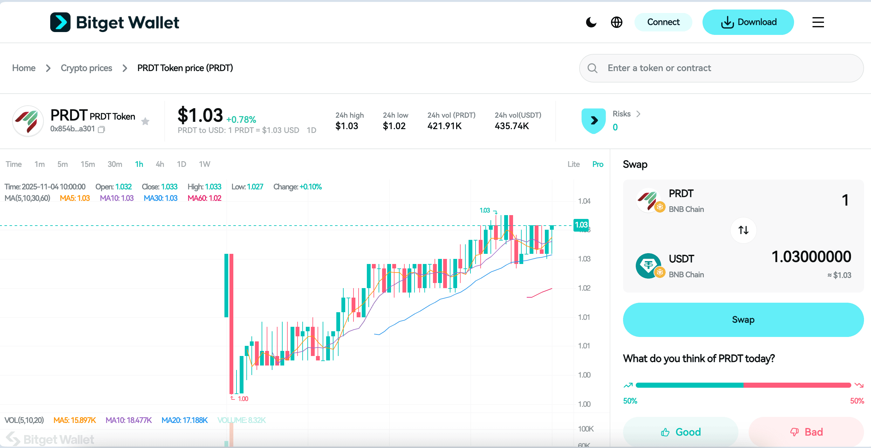This screenshot has width=871, height=448.
Task: Open the hamburger navigation menu
Action: (x=818, y=22)
